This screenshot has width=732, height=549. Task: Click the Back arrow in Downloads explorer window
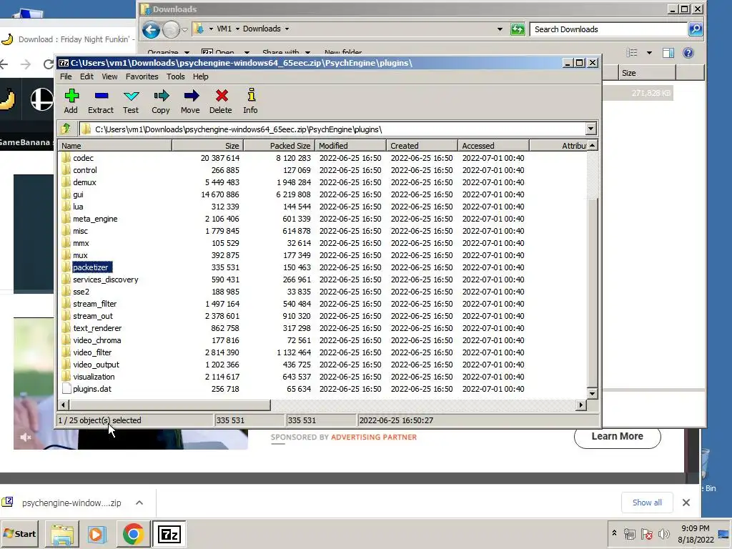152,30
